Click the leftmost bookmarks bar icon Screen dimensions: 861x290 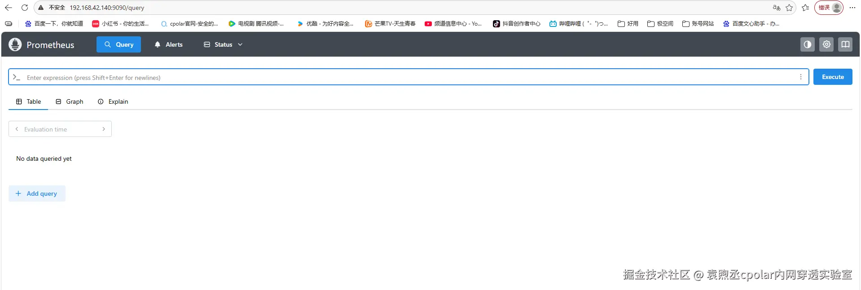pos(9,24)
